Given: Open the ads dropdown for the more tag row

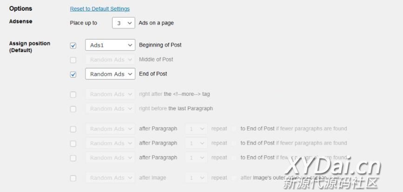Looking at the screenshot, I should (x=110, y=94).
